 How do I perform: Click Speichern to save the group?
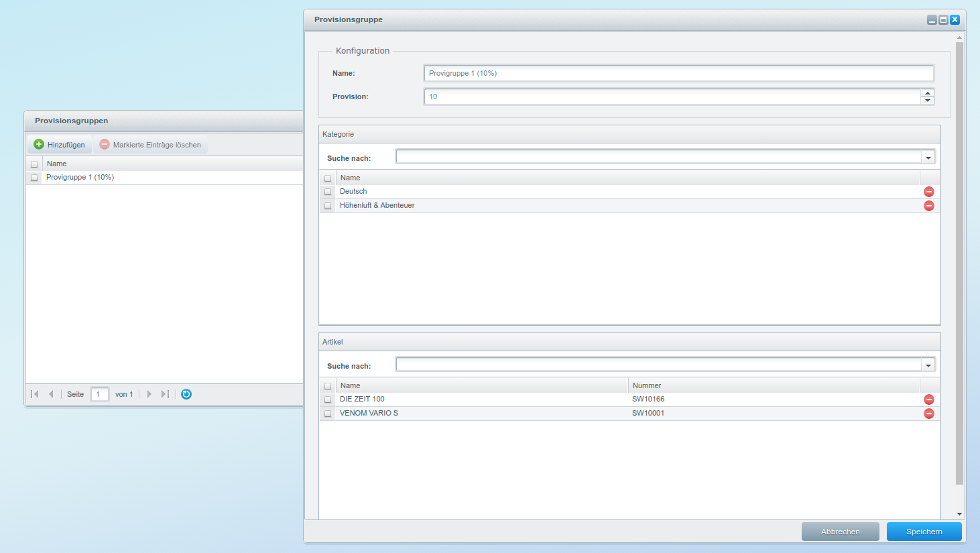[924, 532]
